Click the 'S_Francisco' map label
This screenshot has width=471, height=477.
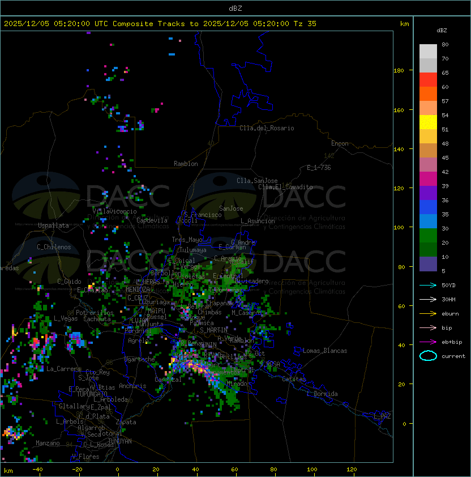pyautogui.click(x=203, y=215)
